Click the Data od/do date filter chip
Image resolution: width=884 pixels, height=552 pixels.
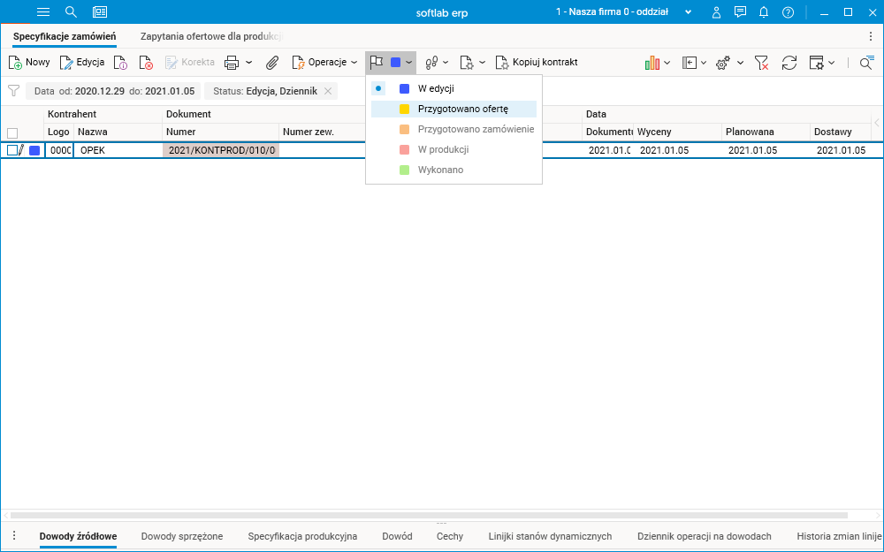(113, 91)
